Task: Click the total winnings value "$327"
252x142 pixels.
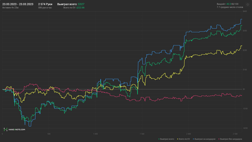Action: coord(81,4)
